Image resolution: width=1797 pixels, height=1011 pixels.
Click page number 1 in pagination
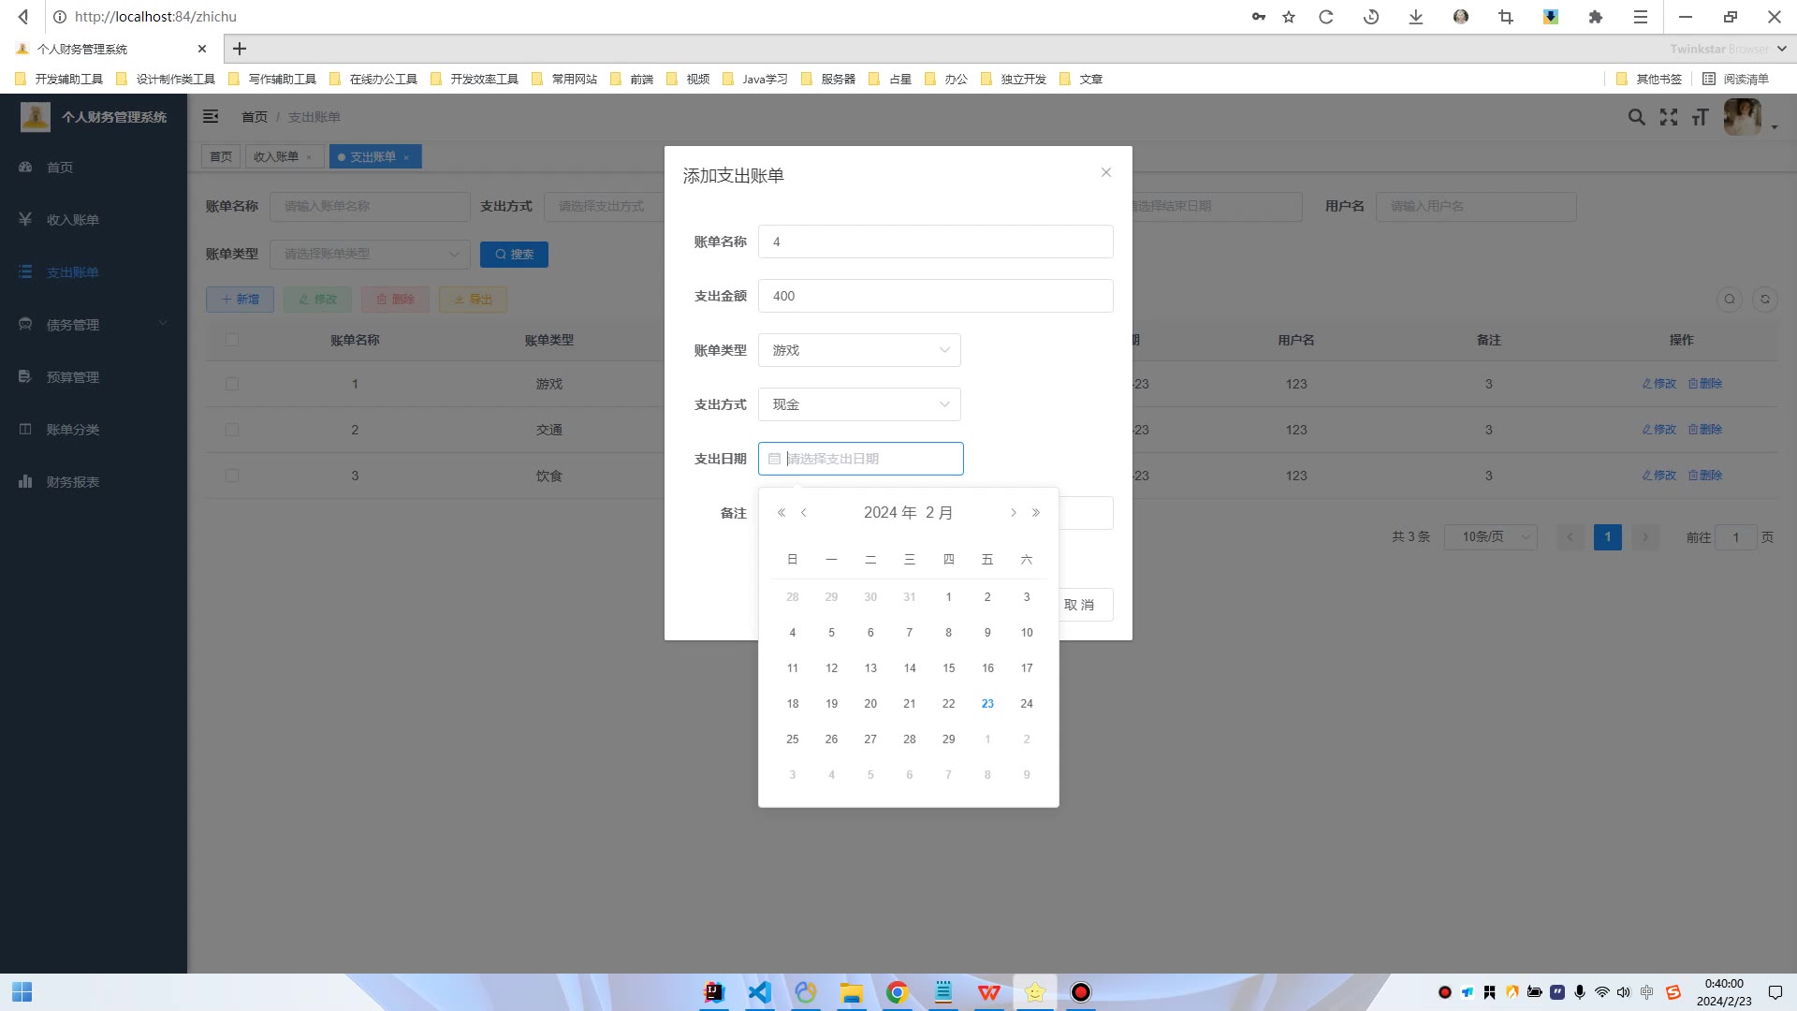click(1608, 536)
